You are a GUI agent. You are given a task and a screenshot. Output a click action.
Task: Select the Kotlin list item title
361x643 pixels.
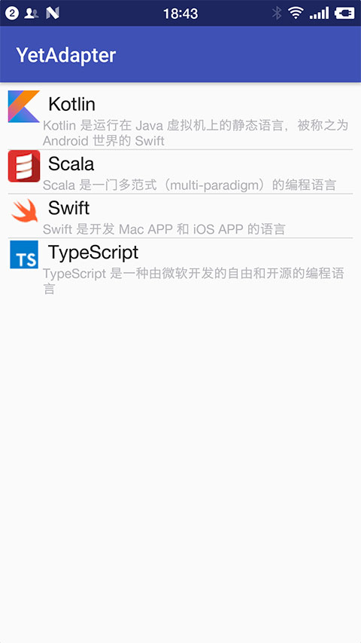point(71,104)
